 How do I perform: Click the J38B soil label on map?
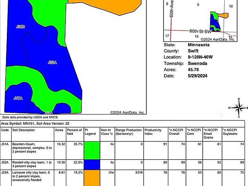coord(20,27)
